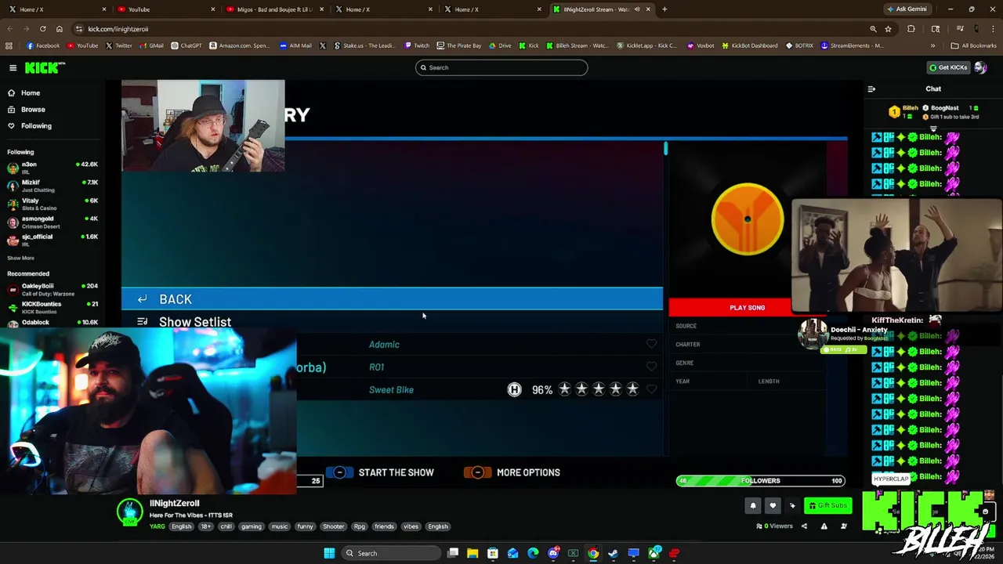
Task: Click the IINightZeroII channel name
Action: coord(174,503)
